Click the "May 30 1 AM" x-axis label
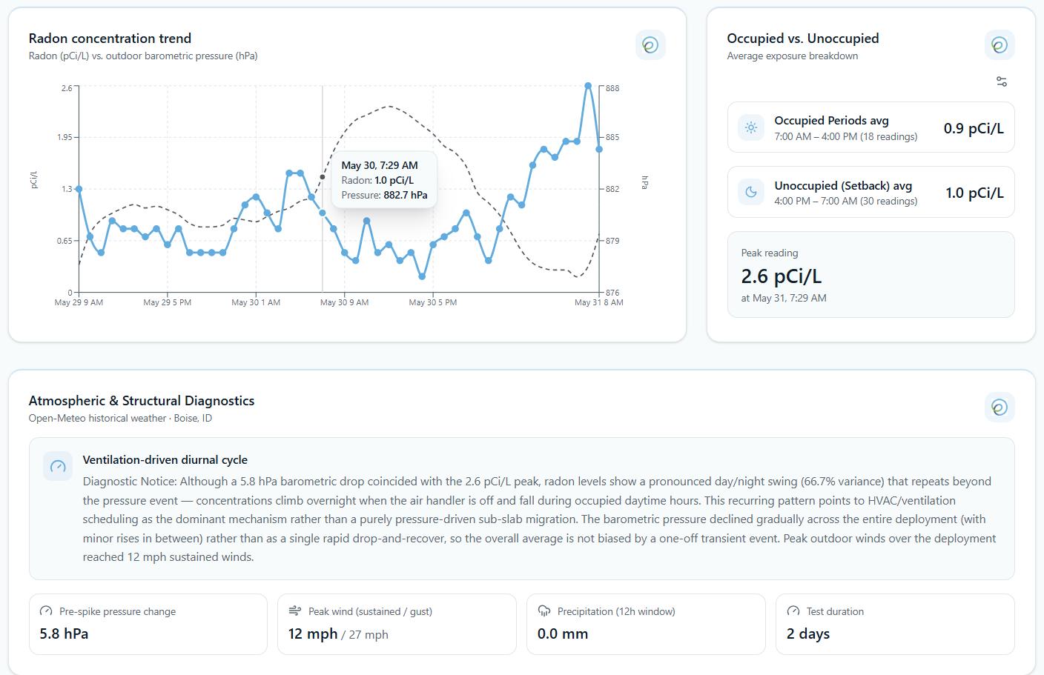1044x675 pixels. tap(256, 302)
